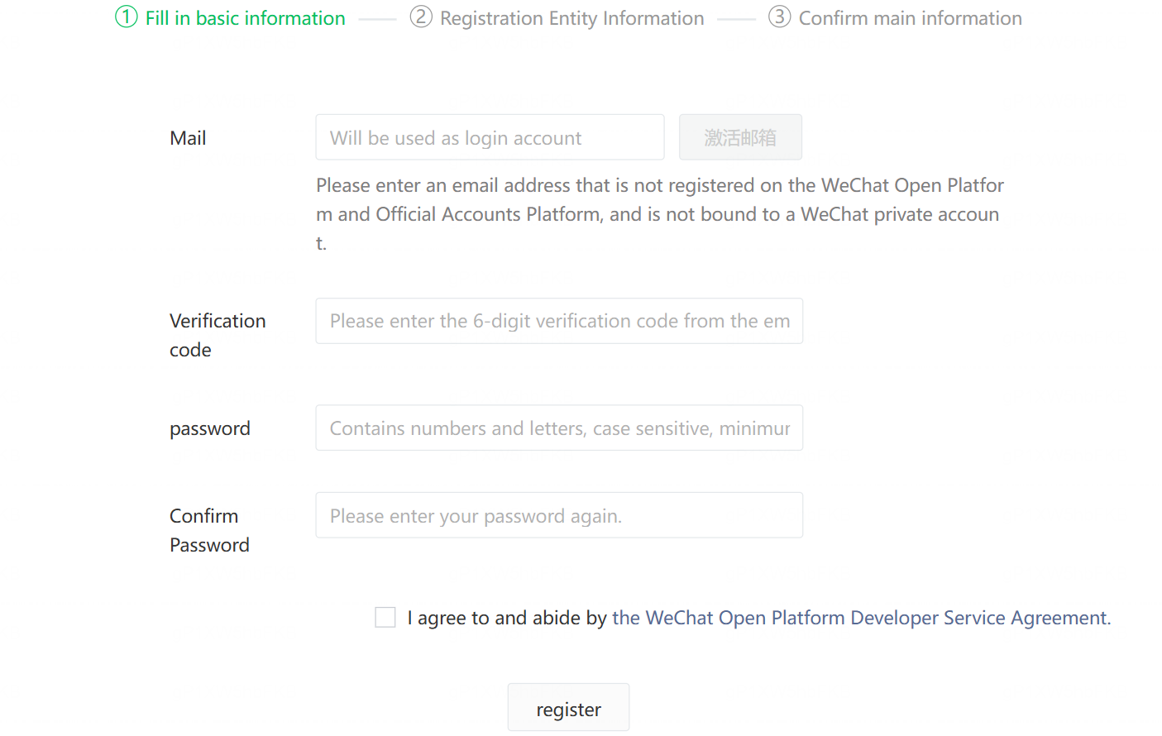Focus the Mail login account field

[490, 137]
